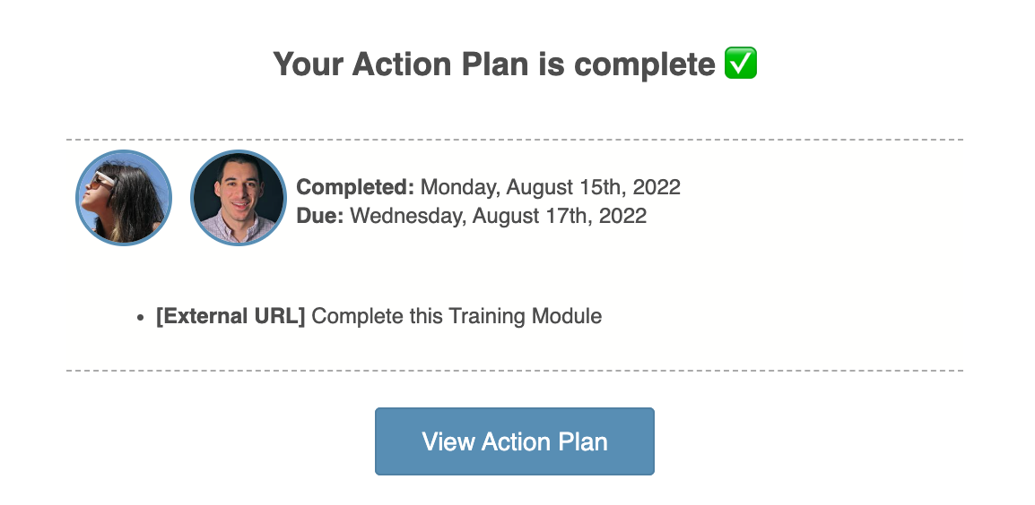Click the word Monday in the completed date

pos(459,187)
